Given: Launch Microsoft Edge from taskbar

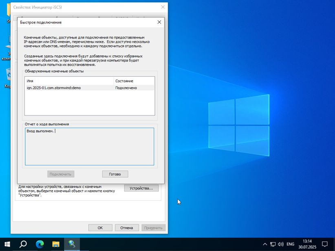Looking at the screenshot, I should tap(40, 244).
